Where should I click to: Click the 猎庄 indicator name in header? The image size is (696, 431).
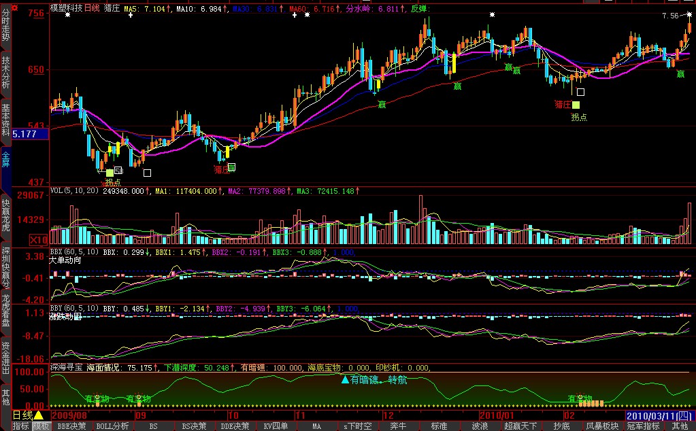[112, 8]
